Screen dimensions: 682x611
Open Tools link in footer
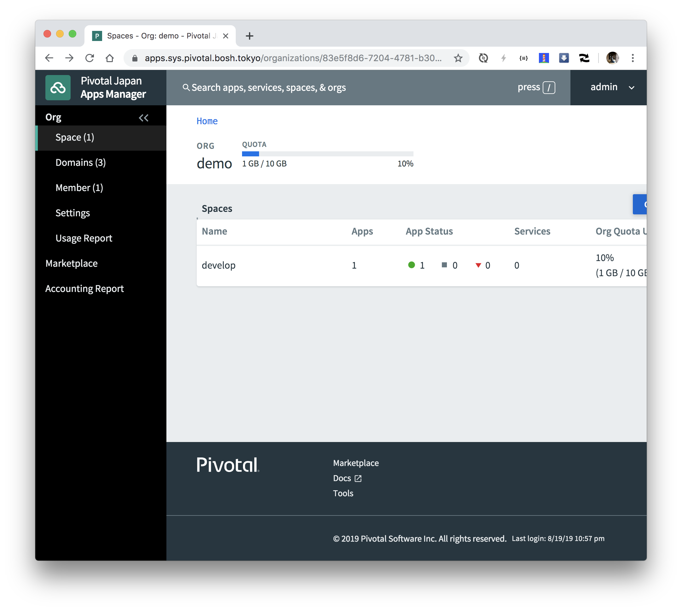click(343, 493)
